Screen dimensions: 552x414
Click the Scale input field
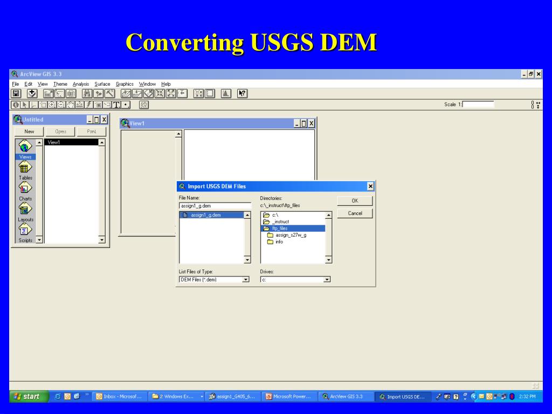478,105
